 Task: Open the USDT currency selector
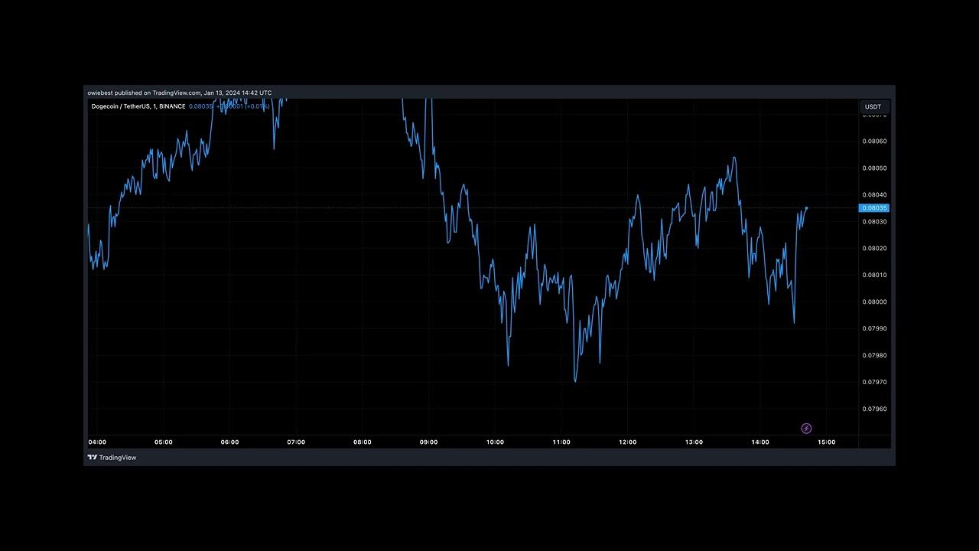873,107
